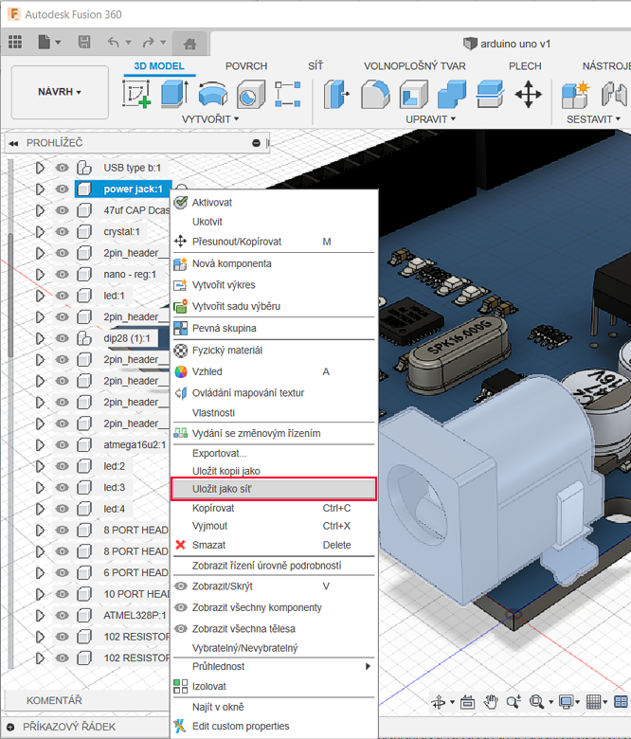Toggle visibility of nano - reg:1
The width and height of the screenshot is (631, 739).
point(62,275)
